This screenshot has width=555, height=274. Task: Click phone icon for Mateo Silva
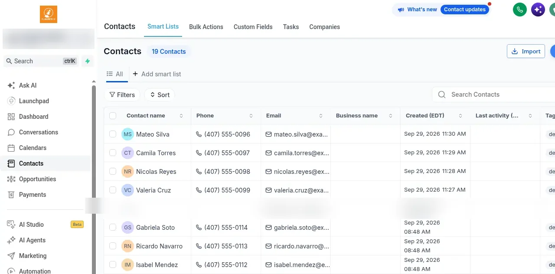click(199, 134)
